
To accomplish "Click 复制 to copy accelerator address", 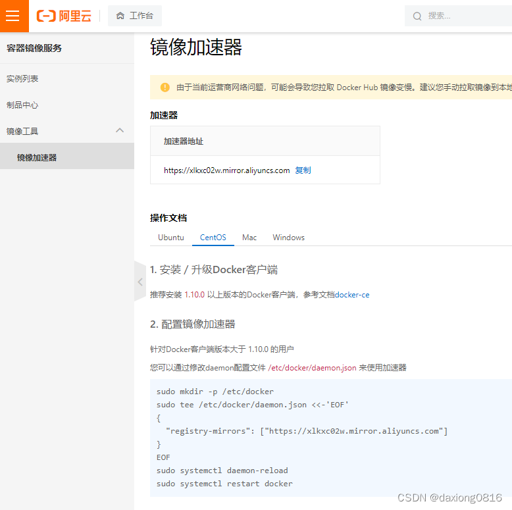I will pyautogui.click(x=303, y=170).
